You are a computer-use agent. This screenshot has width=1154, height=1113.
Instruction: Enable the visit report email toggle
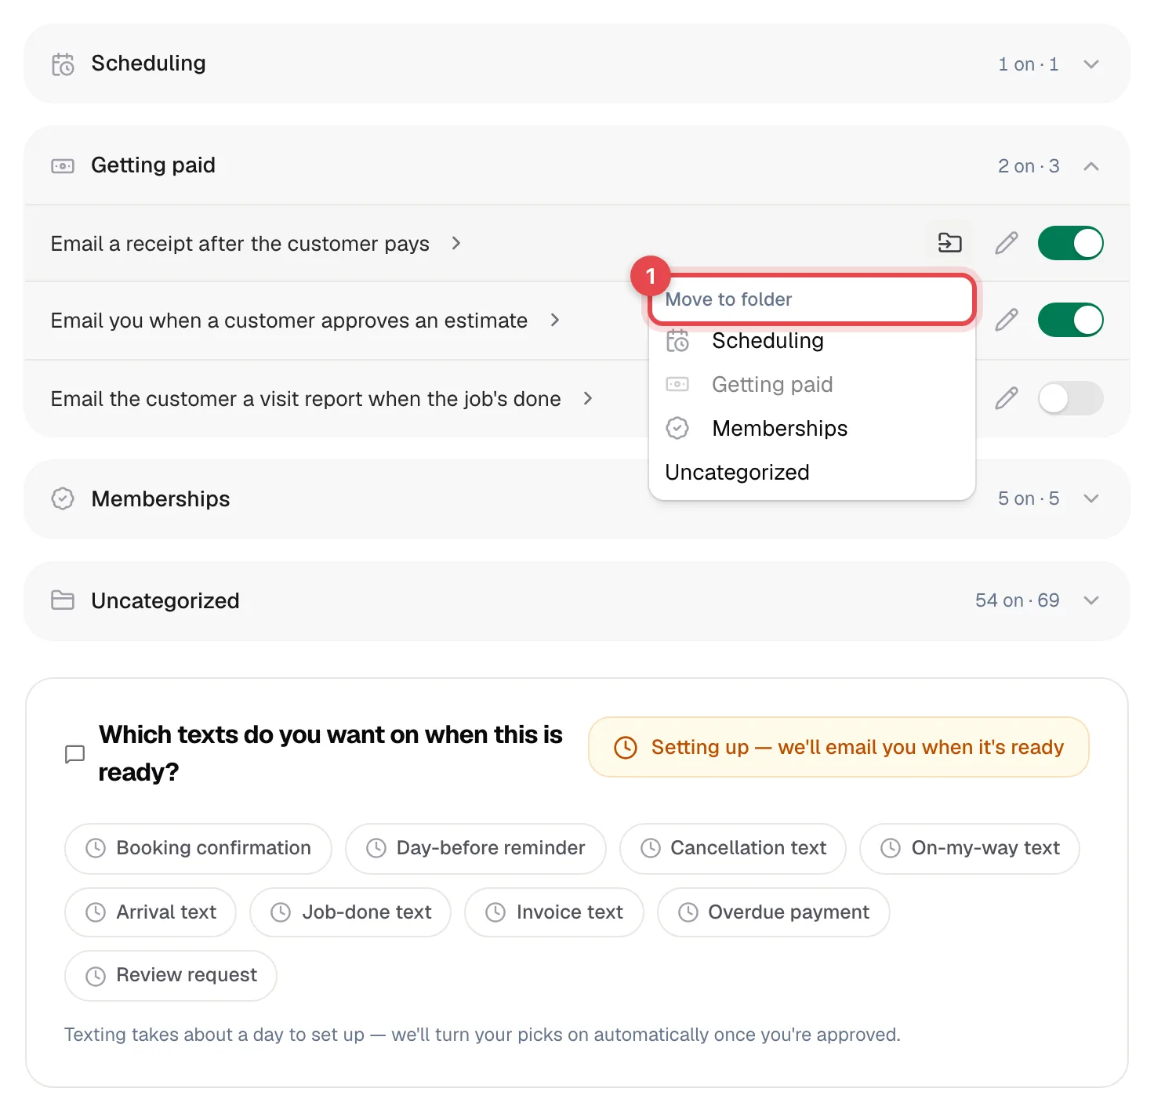coord(1070,398)
